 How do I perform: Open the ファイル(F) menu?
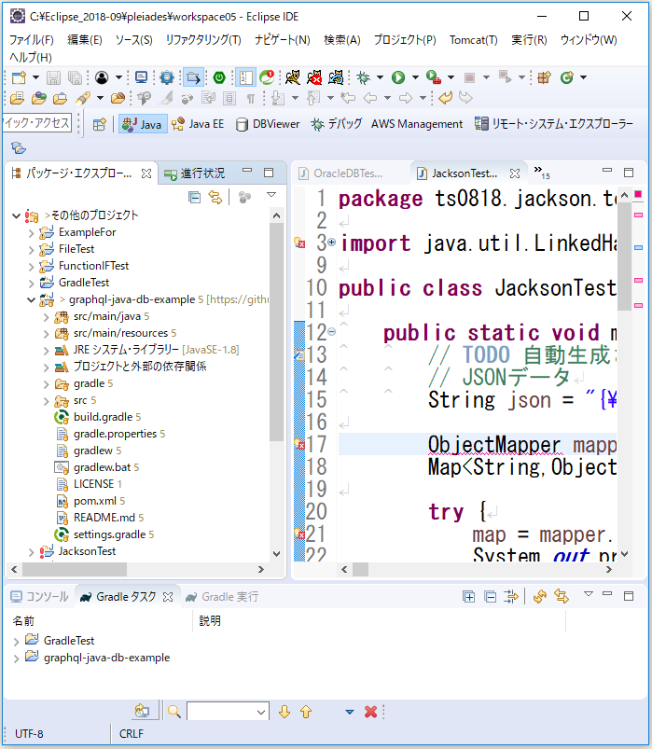tap(32, 40)
